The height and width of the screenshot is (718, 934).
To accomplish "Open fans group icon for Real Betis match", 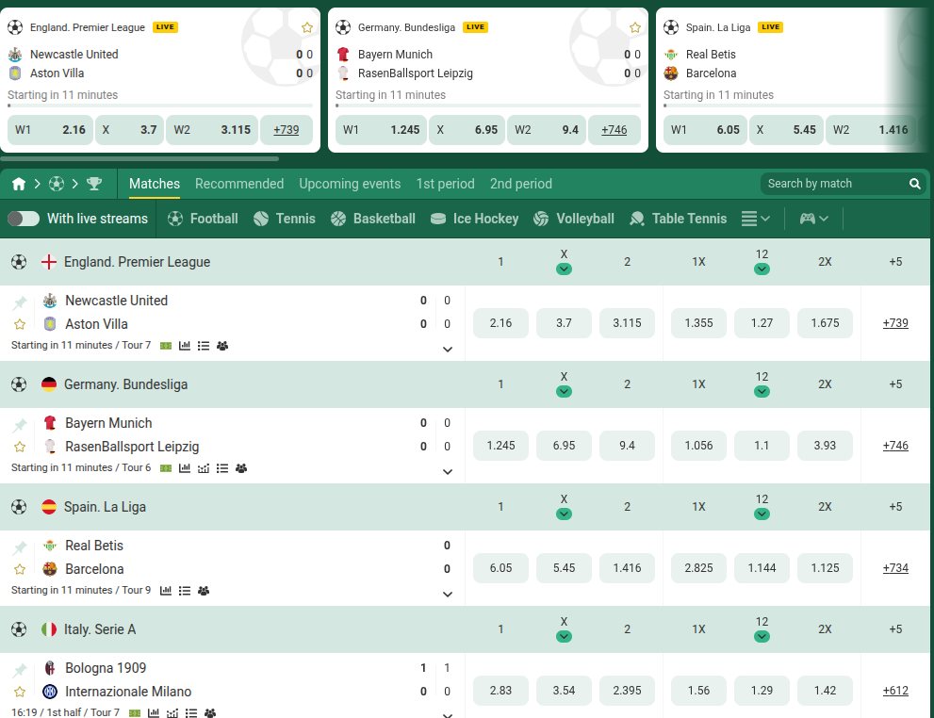I will tap(204, 591).
